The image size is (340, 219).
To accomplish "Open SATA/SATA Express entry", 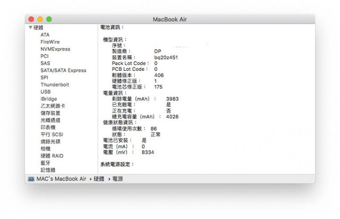I will click(x=63, y=70).
